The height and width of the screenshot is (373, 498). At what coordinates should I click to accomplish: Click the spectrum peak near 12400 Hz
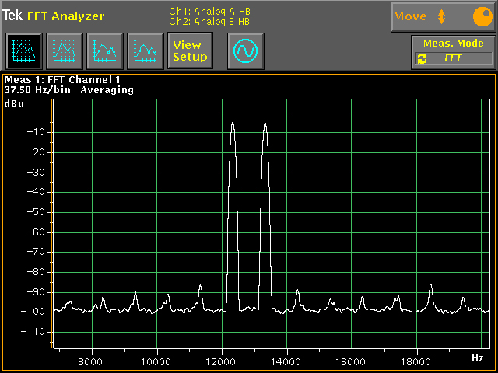click(x=233, y=124)
